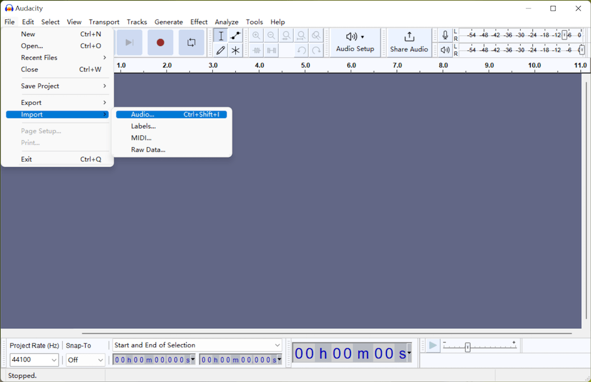Select the Multi-tool asterisk icon

click(x=236, y=50)
